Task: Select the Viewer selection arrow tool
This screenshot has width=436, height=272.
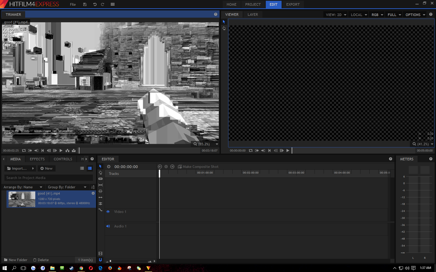Action: [224, 22]
